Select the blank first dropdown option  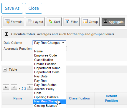point(49,47)
